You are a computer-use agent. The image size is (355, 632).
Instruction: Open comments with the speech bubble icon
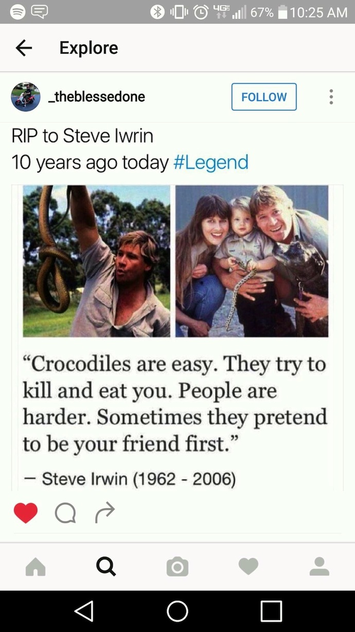[x=65, y=513]
